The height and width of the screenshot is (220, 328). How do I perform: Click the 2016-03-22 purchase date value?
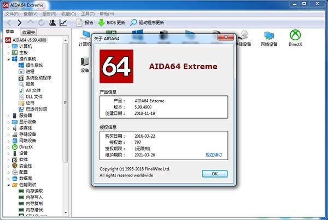pyautogui.click(x=144, y=136)
